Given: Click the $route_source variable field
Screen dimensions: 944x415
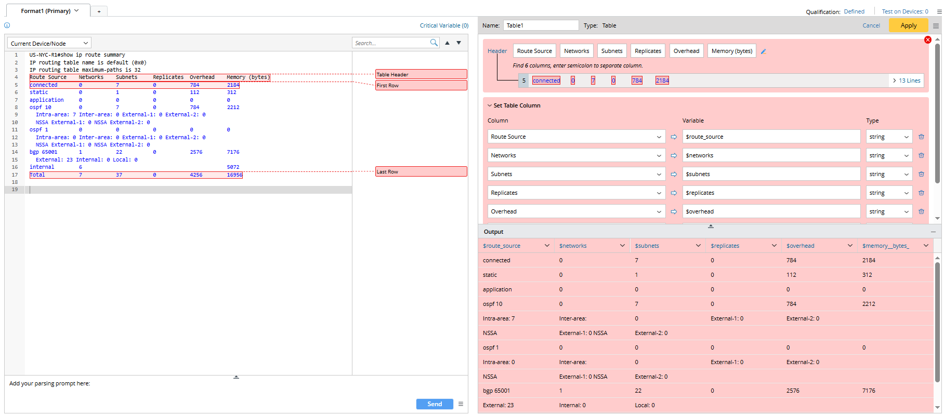Looking at the screenshot, I should coord(771,137).
